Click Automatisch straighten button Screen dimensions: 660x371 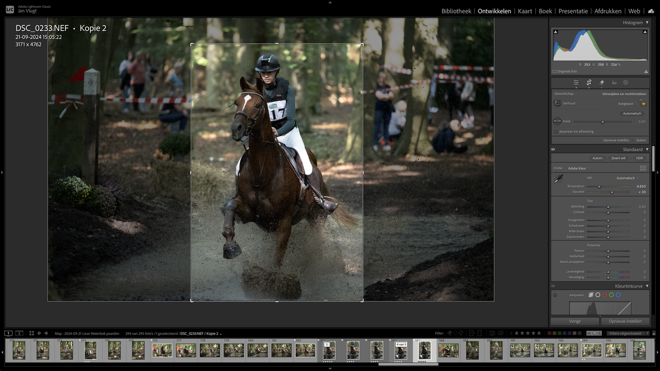(x=632, y=113)
